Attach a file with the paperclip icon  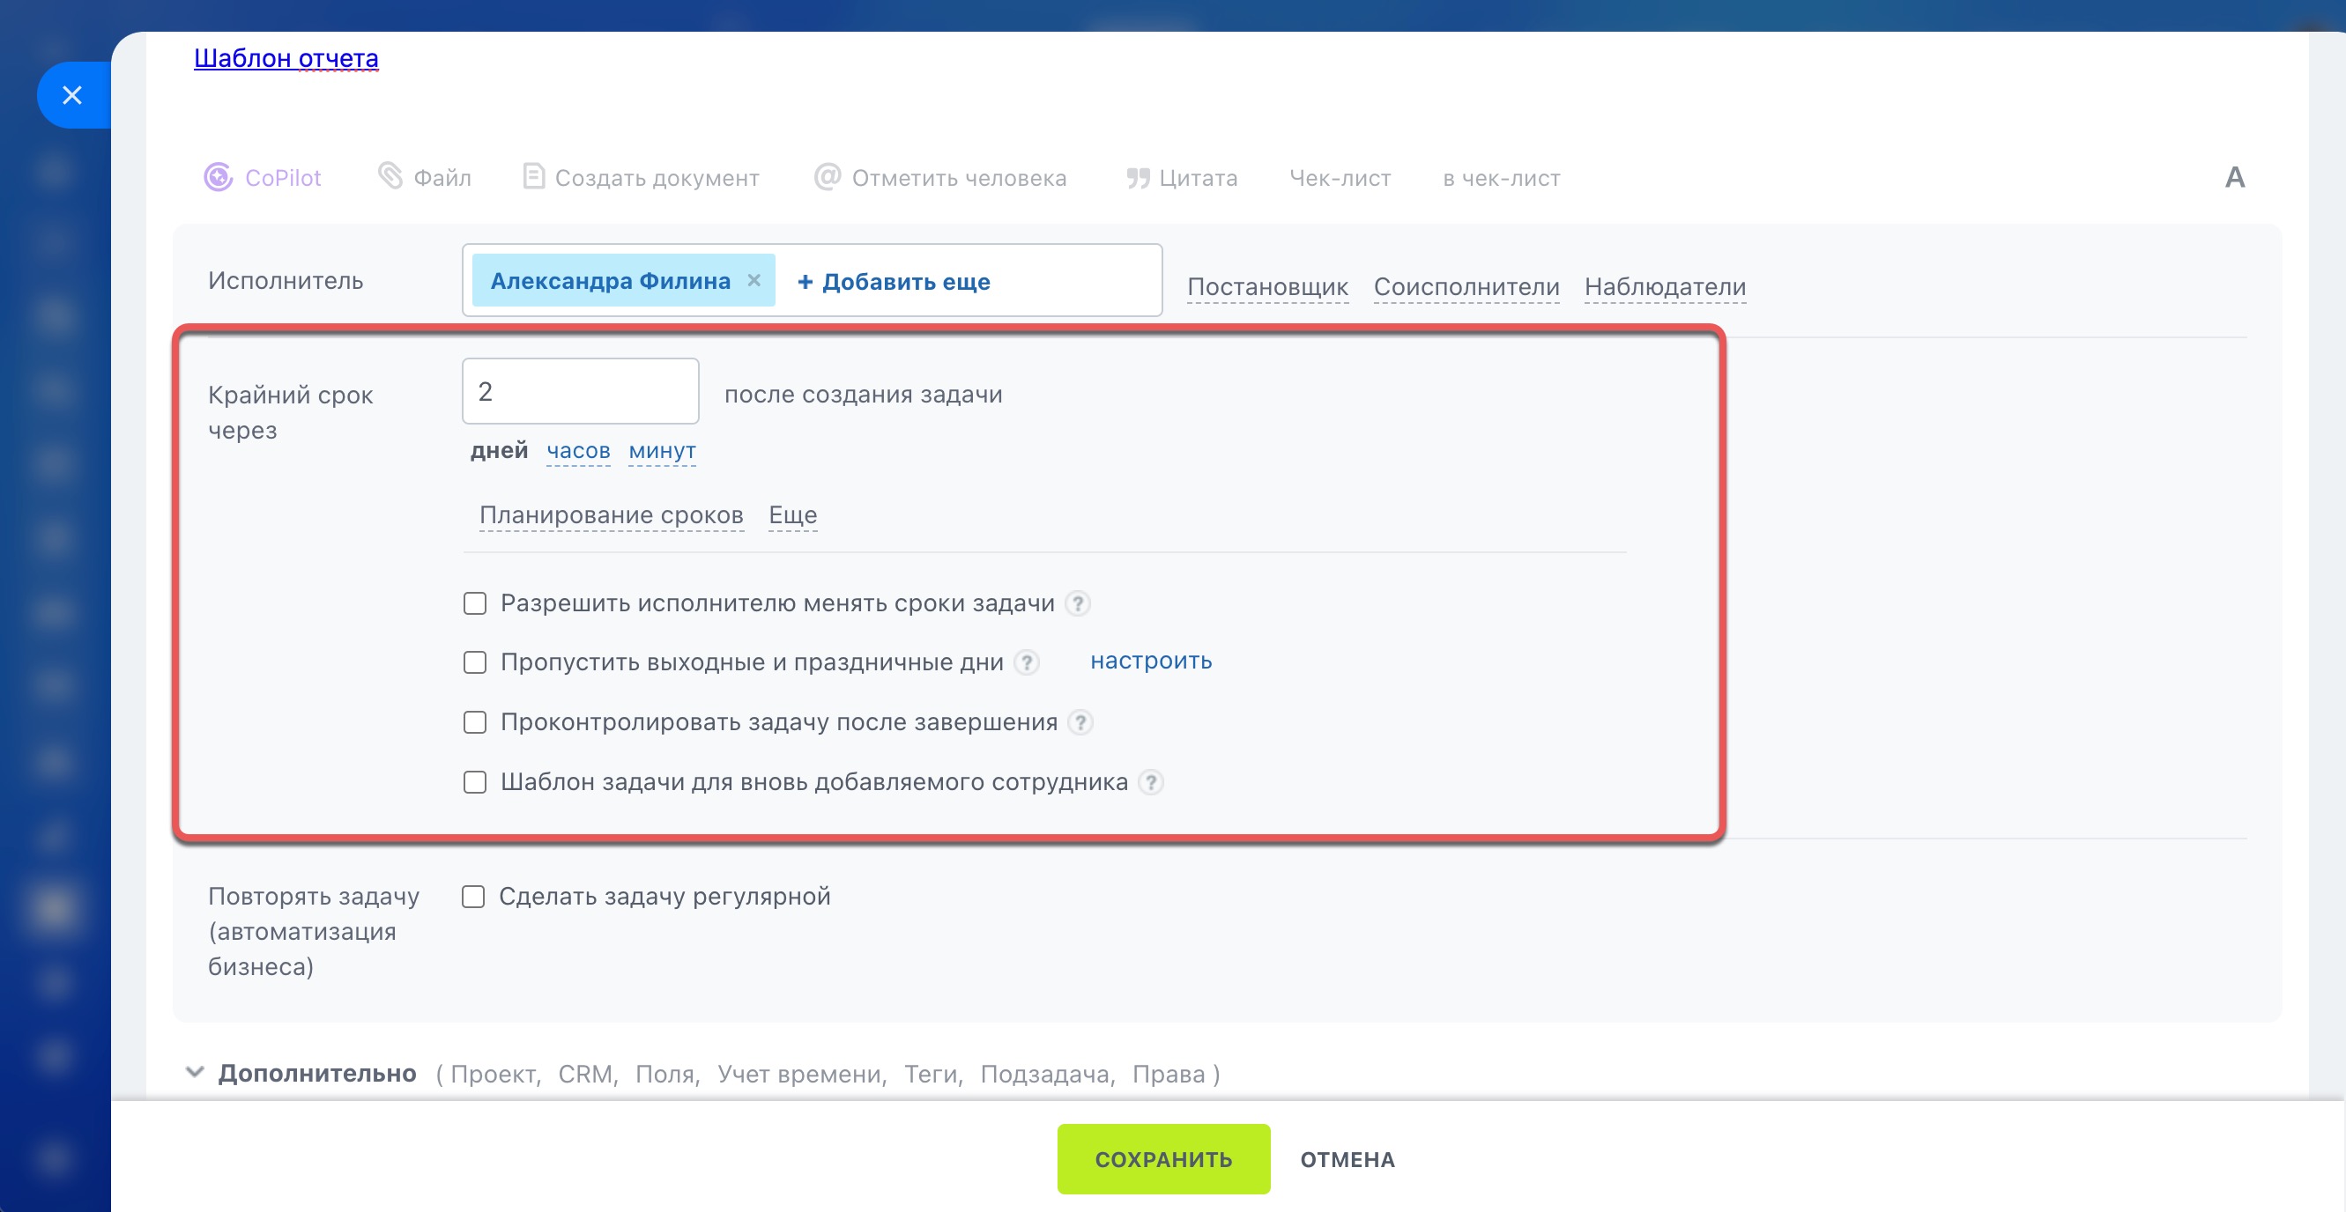tap(390, 176)
